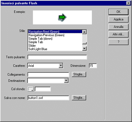132x122 pixels.
Task: Focus the Collegamento link field
Action: click(x=48, y=75)
